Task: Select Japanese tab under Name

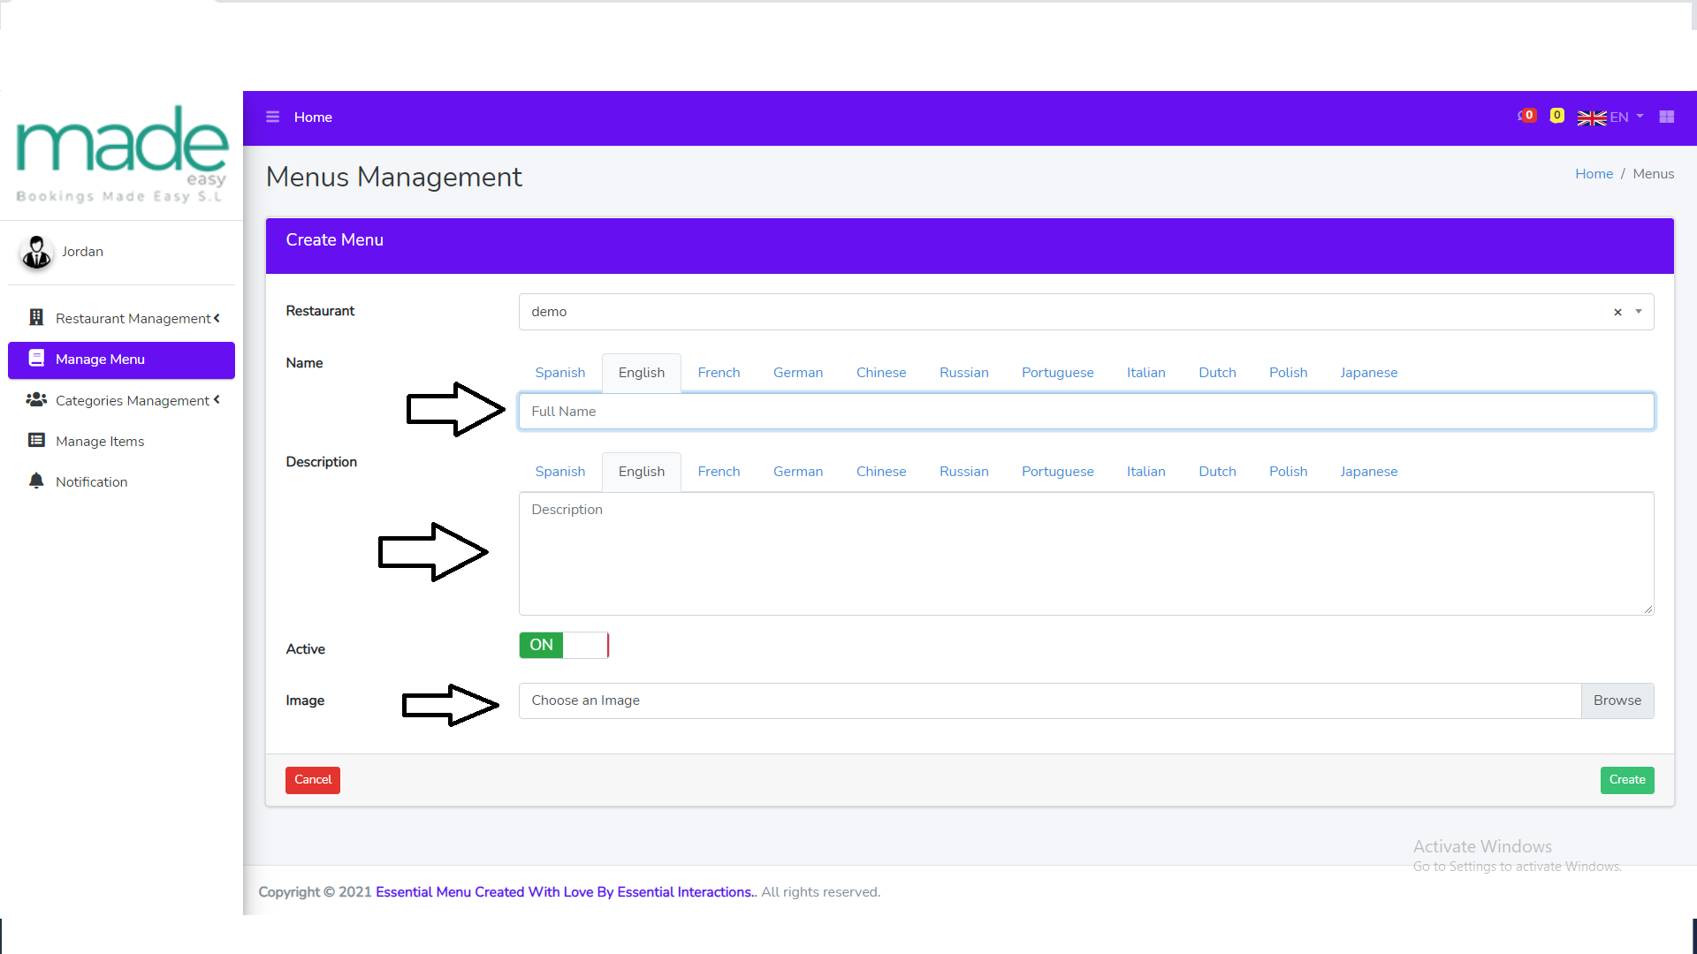Action: (1369, 373)
